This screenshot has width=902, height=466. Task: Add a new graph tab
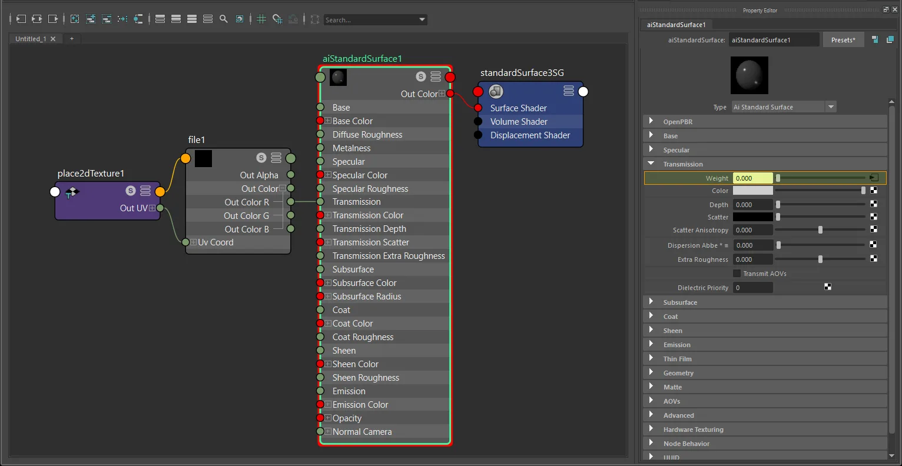(x=72, y=39)
